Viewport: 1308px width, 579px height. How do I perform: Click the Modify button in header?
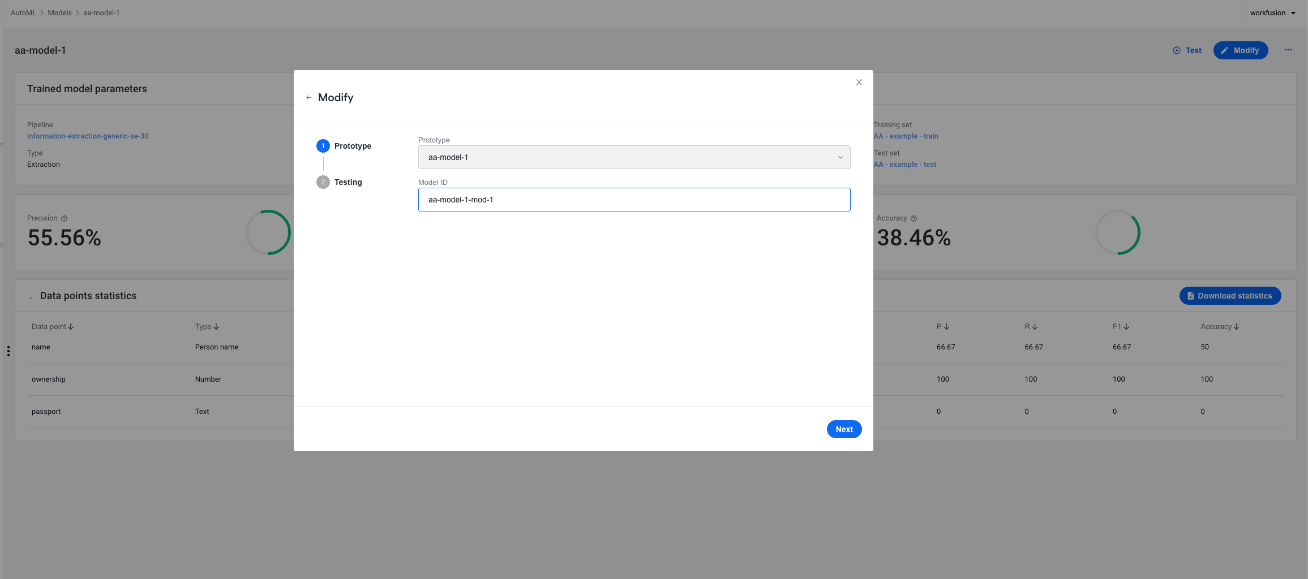point(1240,50)
